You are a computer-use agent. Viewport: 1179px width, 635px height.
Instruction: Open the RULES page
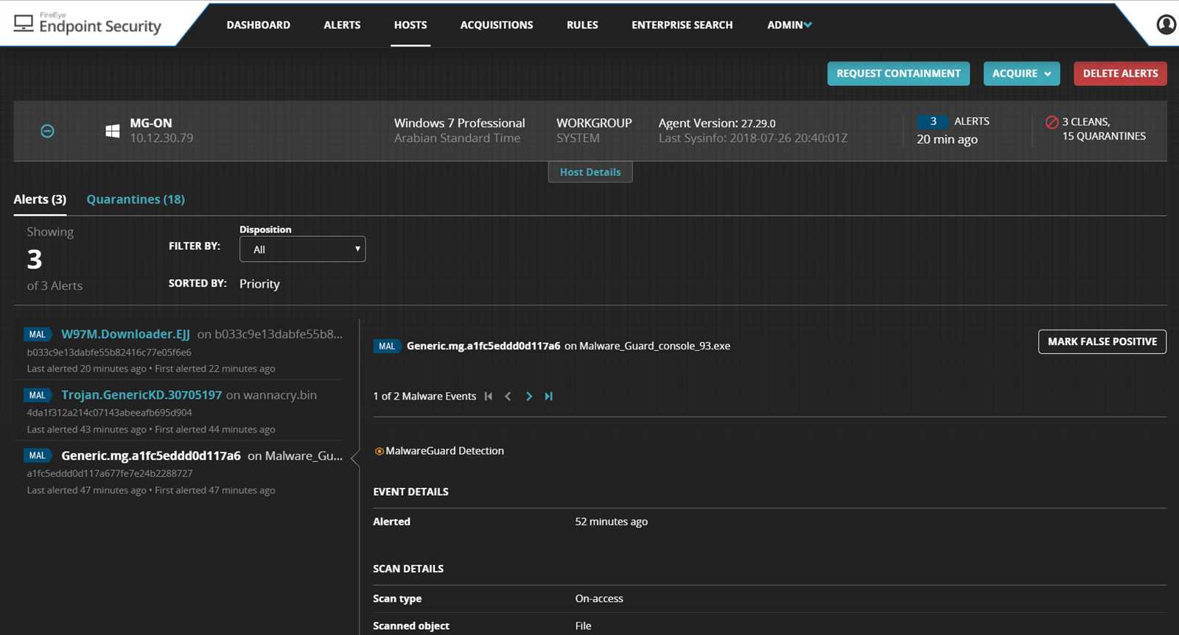(582, 25)
